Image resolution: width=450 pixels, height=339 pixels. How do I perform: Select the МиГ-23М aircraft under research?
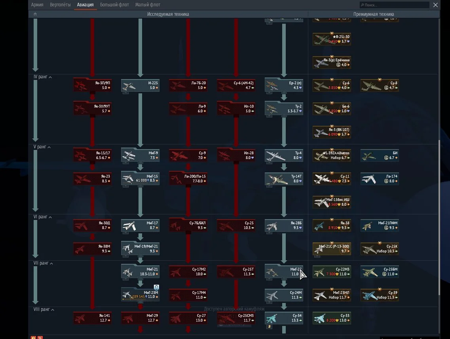click(140, 294)
